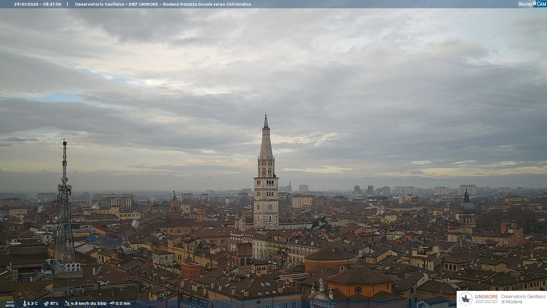Click the 4.8 km/h da SSW wind reading
The width and height of the screenshot is (547, 308).
coord(88,303)
